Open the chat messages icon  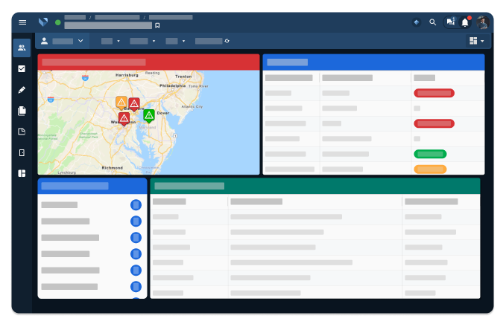[x=451, y=22]
